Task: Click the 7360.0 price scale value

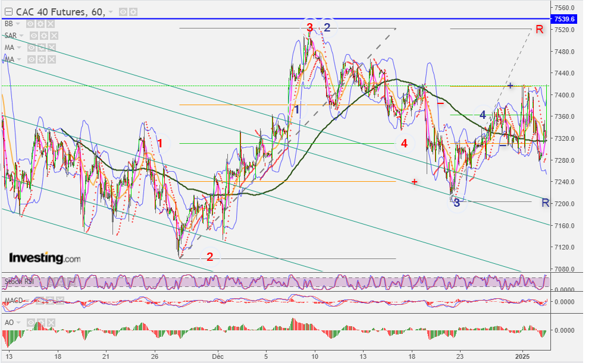Action: 565,116
